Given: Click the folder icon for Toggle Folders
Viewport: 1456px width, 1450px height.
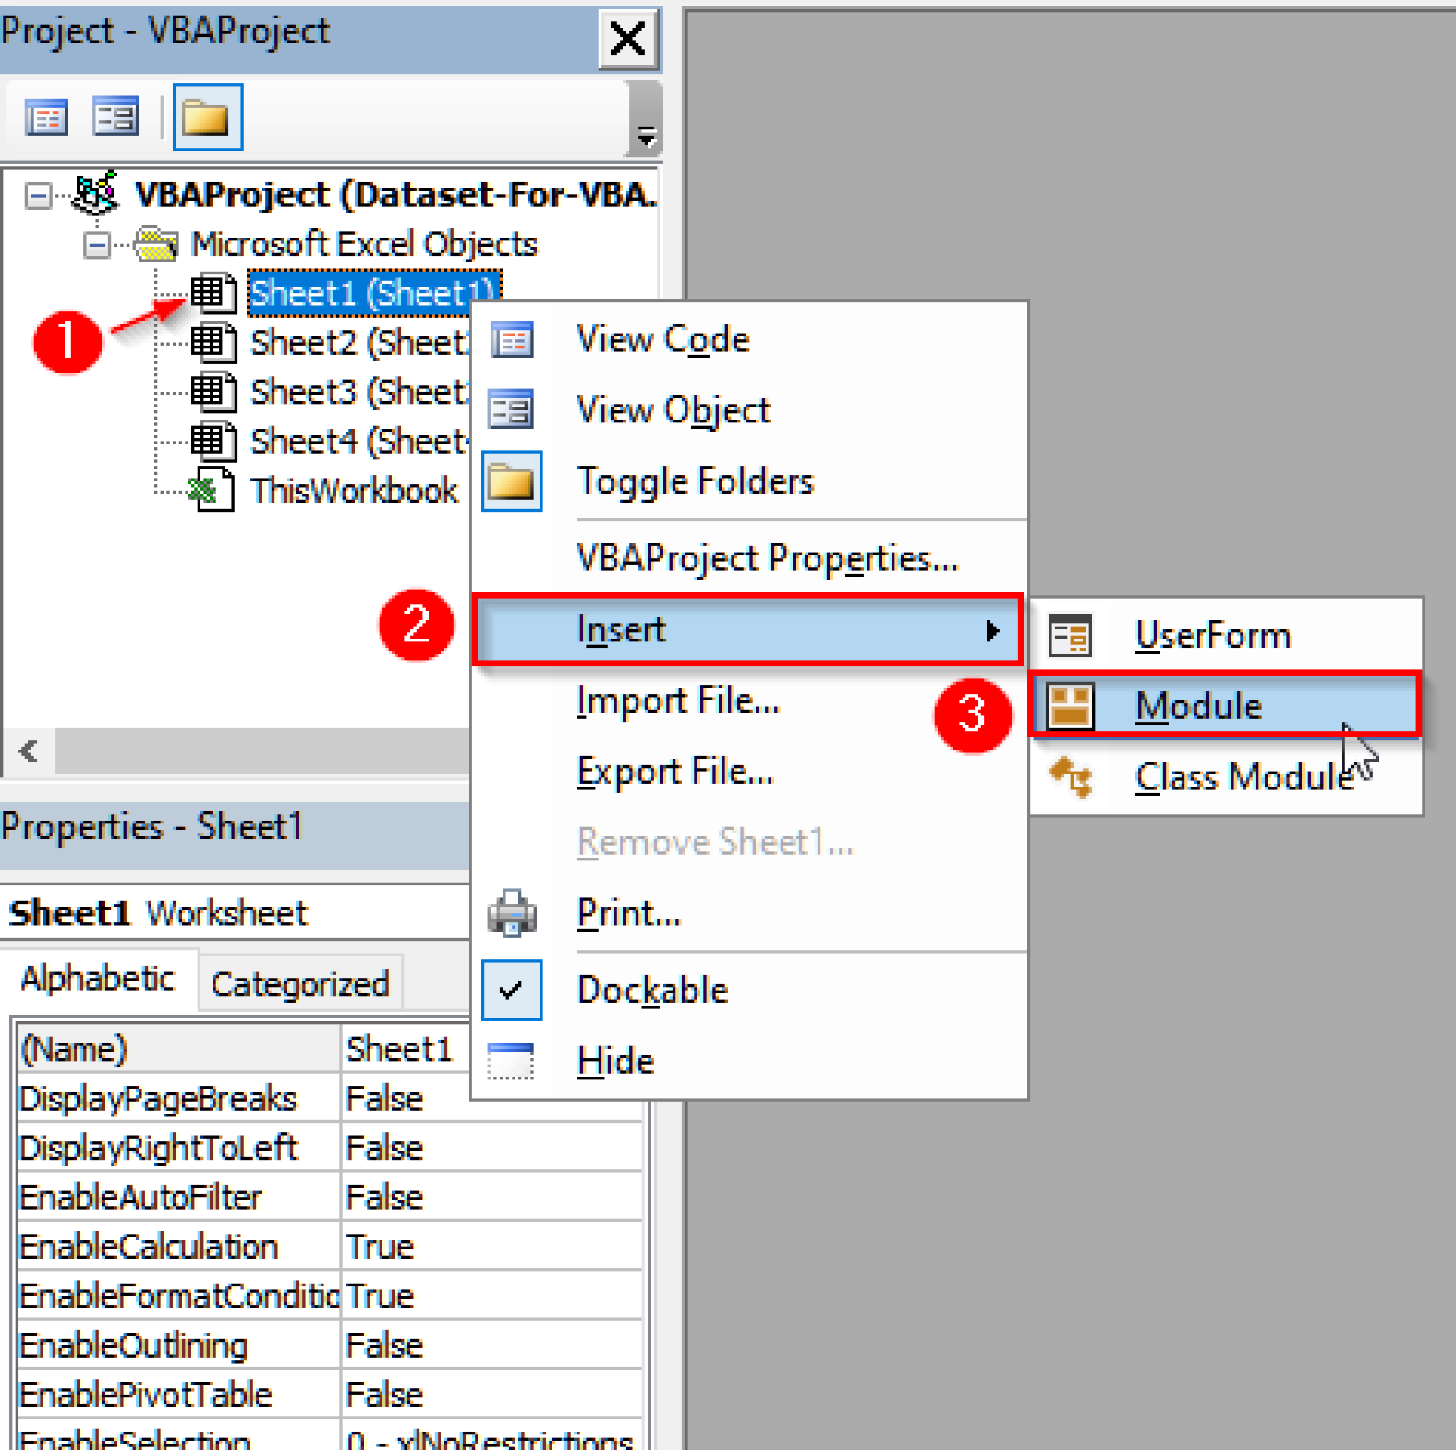Looking at the screenshot, I should [208, 117].
